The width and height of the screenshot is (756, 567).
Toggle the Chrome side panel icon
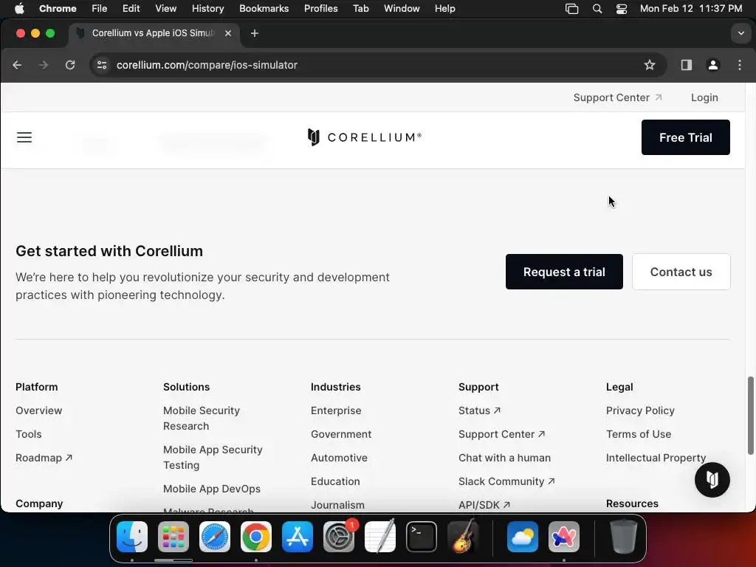coord(686,65)
